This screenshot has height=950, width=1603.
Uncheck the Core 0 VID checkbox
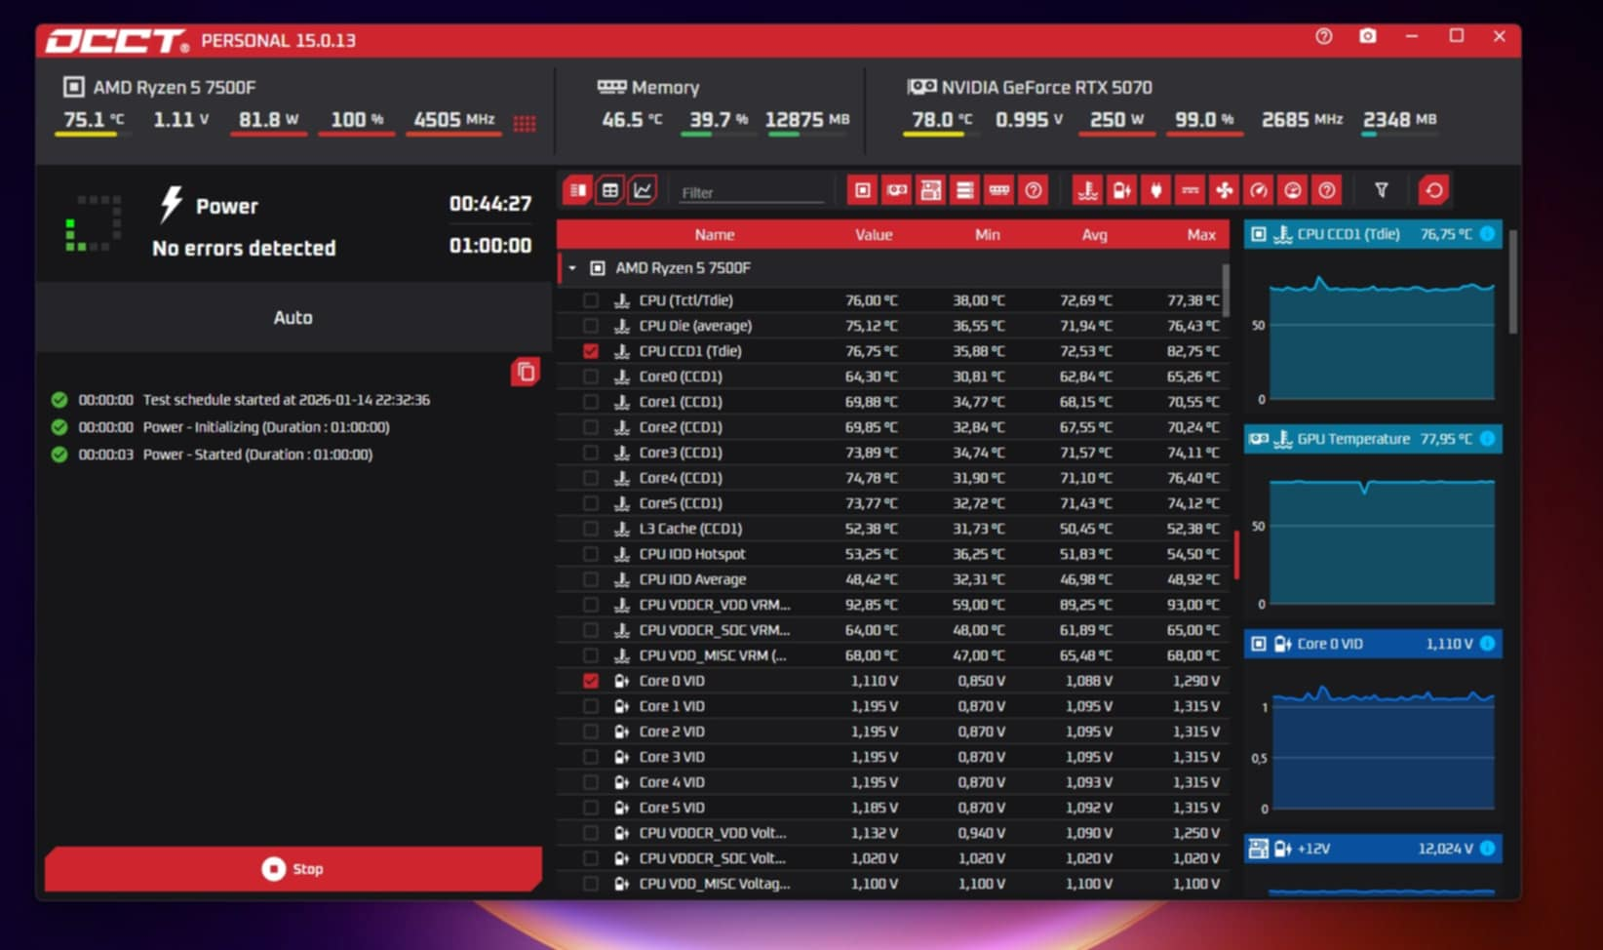[591, 681]
